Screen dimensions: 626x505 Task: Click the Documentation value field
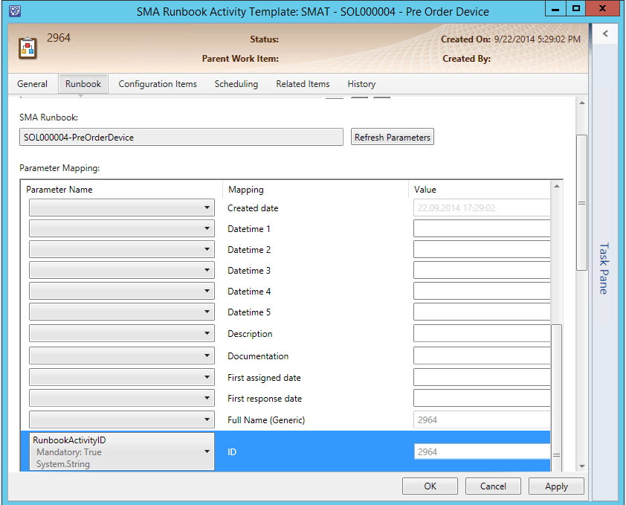pyautogui.click(x=482, y=356)
